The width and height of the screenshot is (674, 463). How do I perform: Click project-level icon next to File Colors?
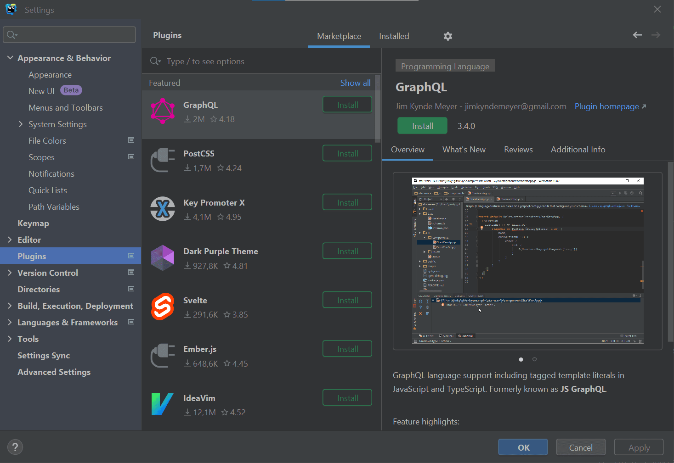click(131, 140)
